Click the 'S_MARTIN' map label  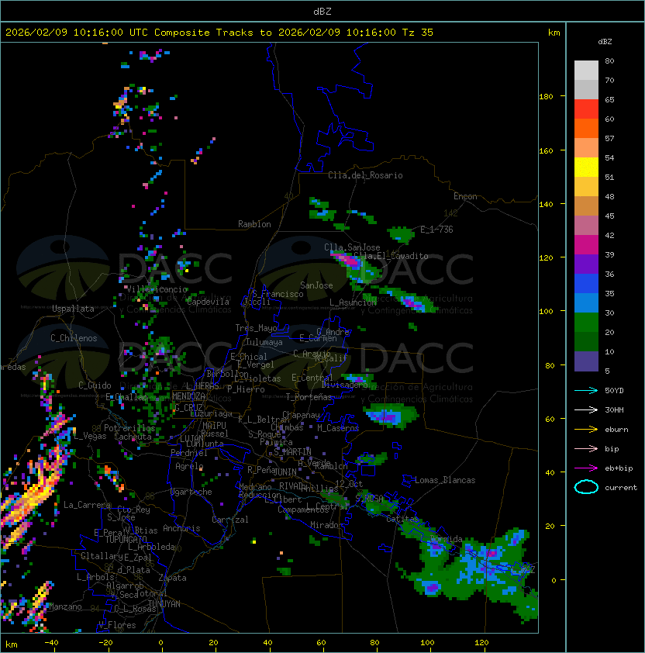292,451
